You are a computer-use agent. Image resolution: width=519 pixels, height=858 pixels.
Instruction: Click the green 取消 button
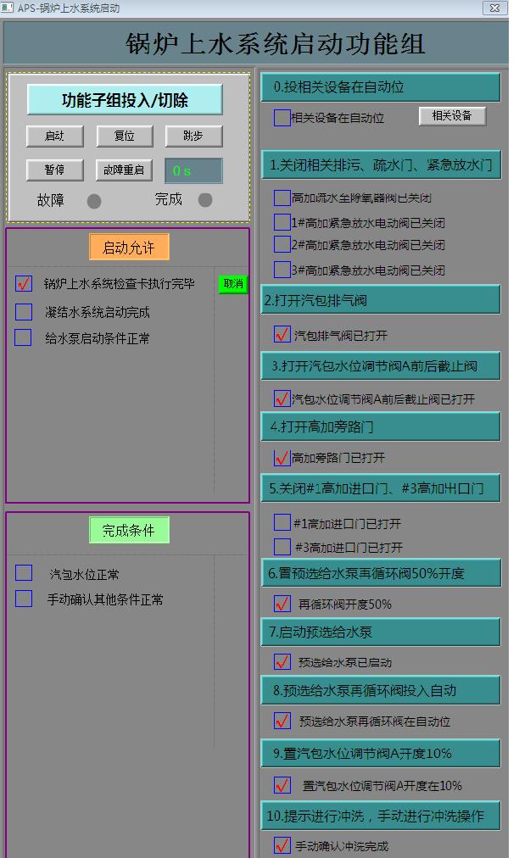[x=233, y=284]
